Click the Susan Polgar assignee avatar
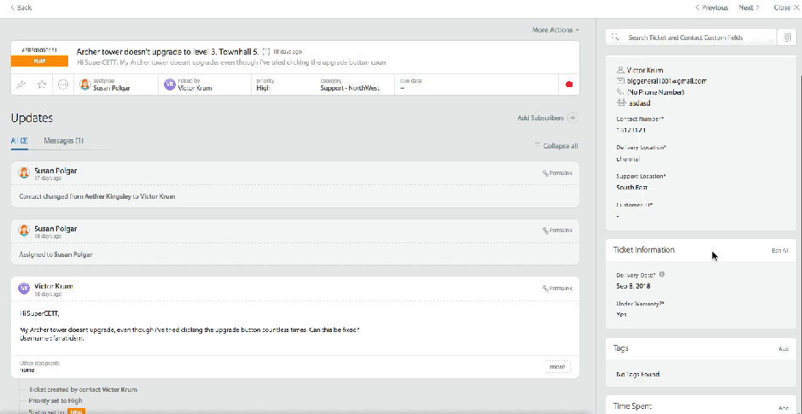Screen dimensions: 802x414 tap(85, 85)
